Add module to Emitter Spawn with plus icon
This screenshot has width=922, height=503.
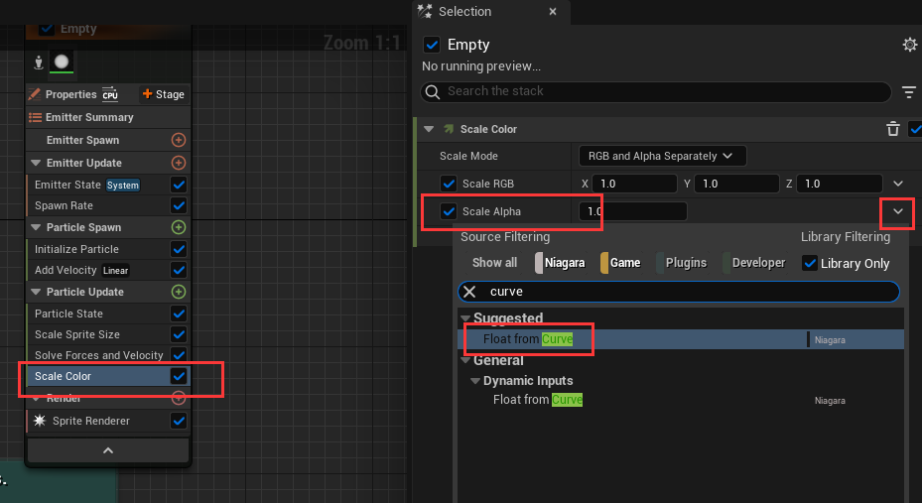pos(179,141)
